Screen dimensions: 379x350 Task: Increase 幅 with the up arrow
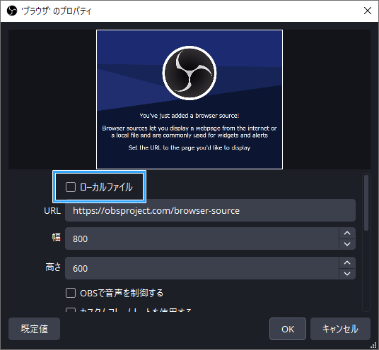pyautogui.click(x=347, y=233)
